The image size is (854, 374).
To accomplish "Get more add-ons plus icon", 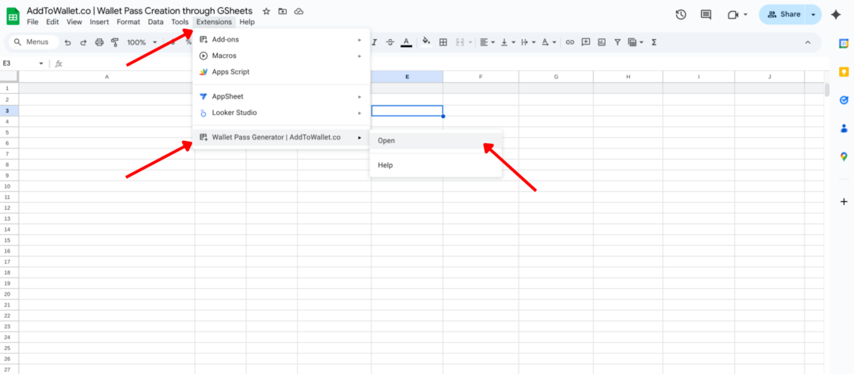I will click(x=844, y=202).
